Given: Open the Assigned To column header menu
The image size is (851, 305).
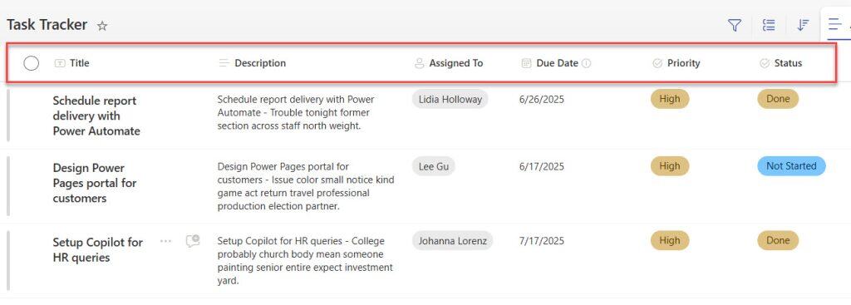Looking at the screenshot, I should point(448,63).
